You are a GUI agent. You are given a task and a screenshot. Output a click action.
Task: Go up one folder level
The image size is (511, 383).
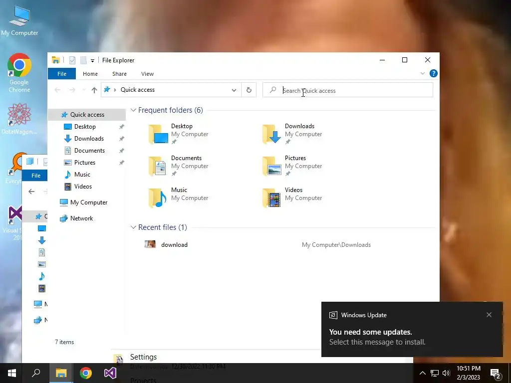(x=94, y=90)
